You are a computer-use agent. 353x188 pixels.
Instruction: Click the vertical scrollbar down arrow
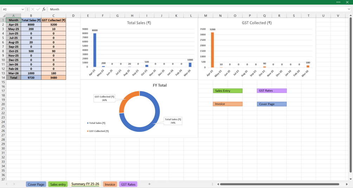point(351,179)
